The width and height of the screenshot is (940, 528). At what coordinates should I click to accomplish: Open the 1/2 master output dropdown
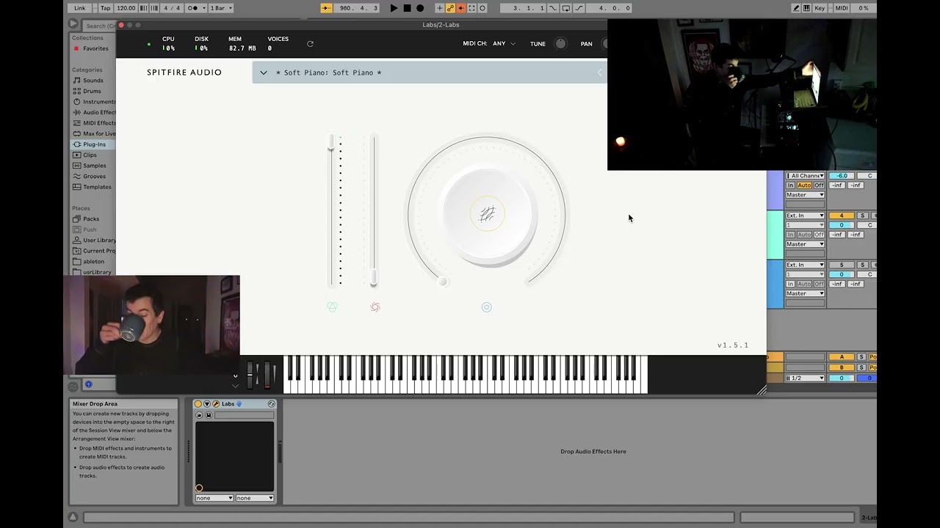pos(806,378)
